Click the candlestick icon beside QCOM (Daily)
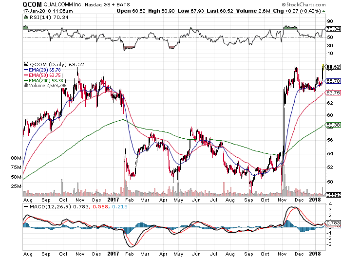 click(26, 64)
